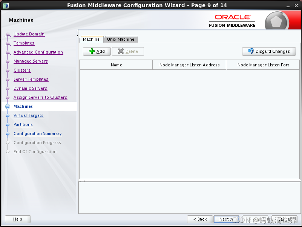
Task: Click the gray X Delete icon
Action: pyautogui.click(x=121, y=51)
